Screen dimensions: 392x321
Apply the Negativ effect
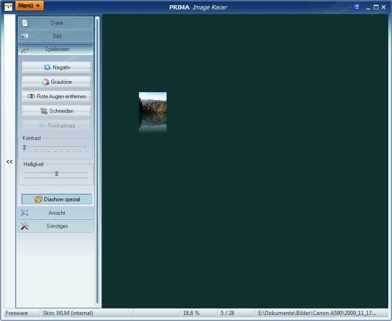click(57, 67)
